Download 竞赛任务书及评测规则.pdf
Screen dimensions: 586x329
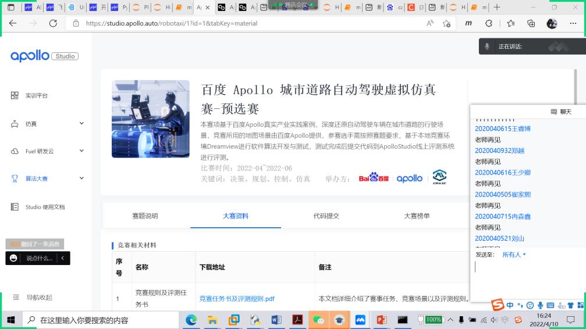pyautogui.click(x=237, y=298)
